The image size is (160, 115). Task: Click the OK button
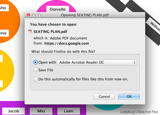point(129,96)
